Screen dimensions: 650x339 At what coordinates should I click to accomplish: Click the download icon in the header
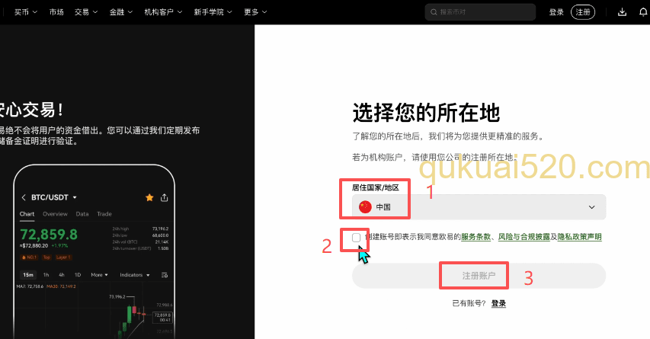coord(622,12)
